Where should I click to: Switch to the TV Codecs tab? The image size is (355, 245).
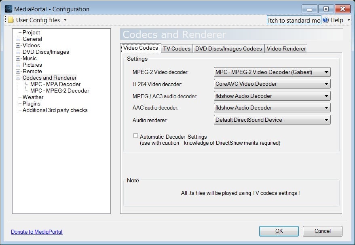(x=177, y=49)
